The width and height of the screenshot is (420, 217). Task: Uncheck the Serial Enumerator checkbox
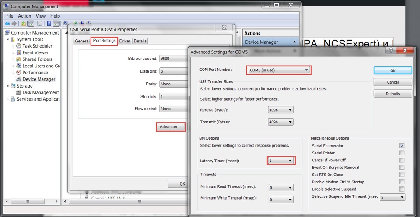[x=402, y=146]
